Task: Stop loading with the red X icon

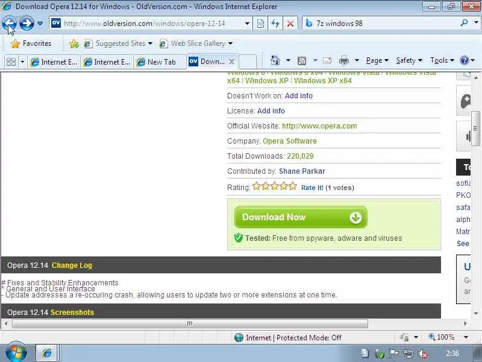Action: (x=290, y=24)
